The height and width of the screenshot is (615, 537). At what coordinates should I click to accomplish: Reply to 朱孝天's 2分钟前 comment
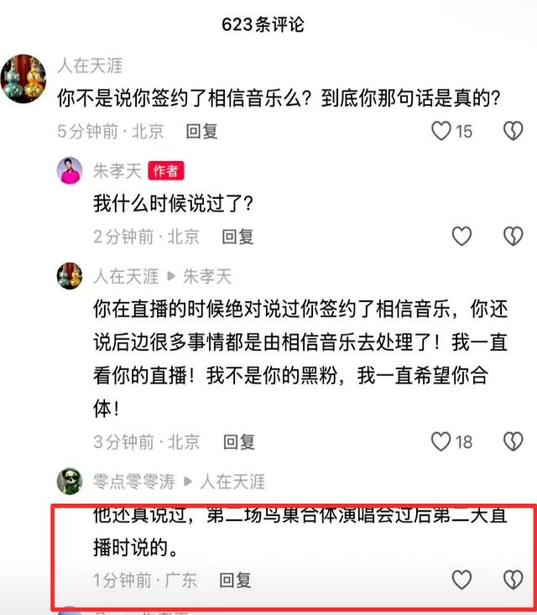pyautogui.click(x=237, y=237)
